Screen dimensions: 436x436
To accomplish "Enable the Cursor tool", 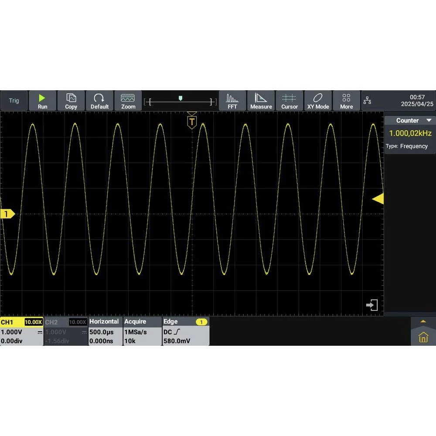I will 290,101.
